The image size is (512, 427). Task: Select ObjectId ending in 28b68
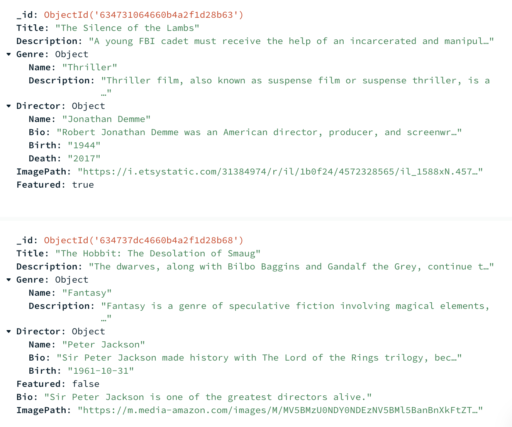pyautogui.click(x=144, y=241)
